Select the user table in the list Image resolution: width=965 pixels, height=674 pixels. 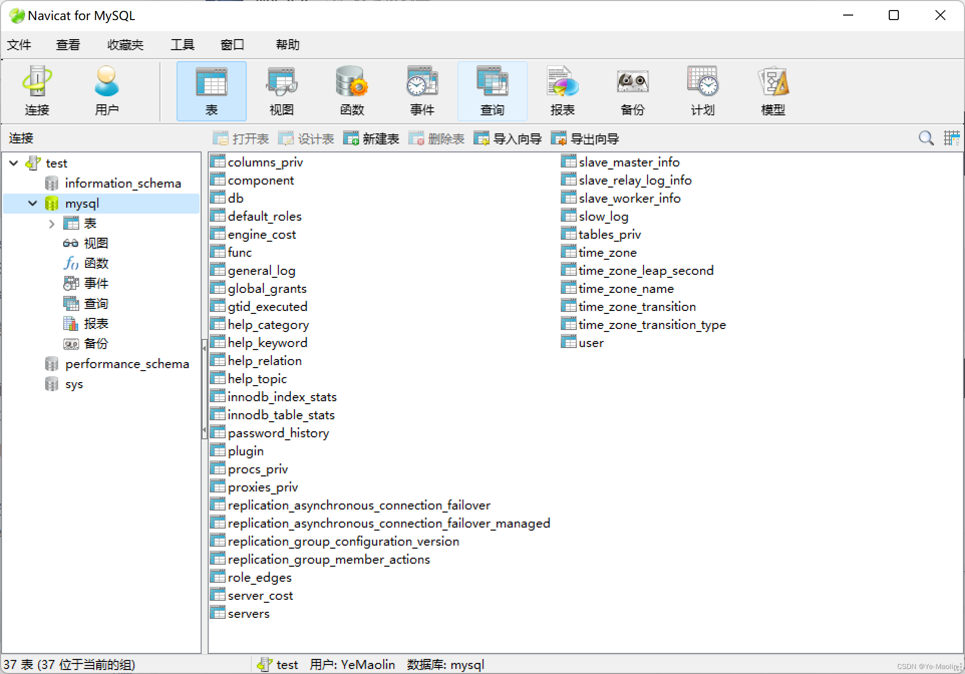click(591, 343)
